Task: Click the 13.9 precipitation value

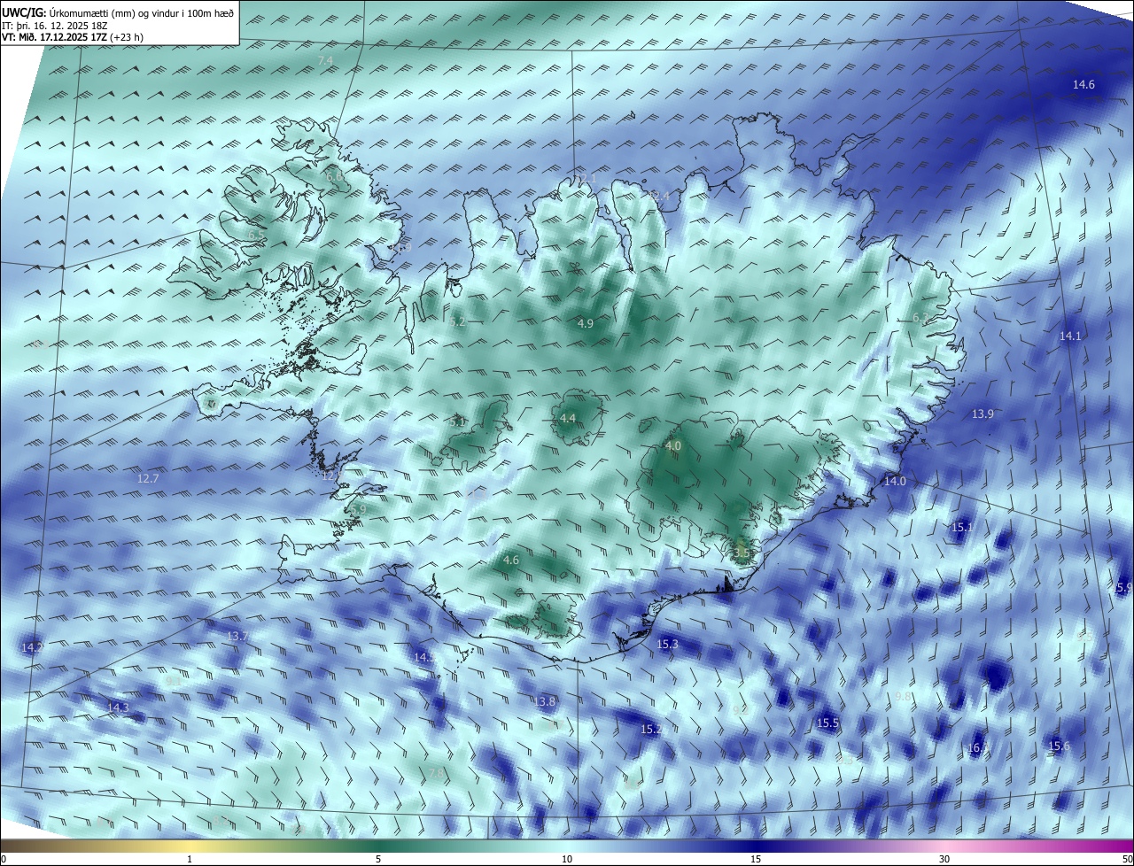Action: (983, 414)
